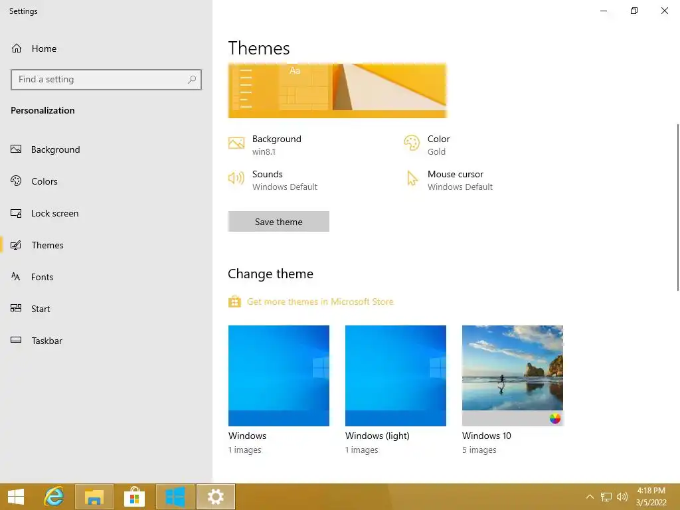This screenshot has width=680, height=510.
Task: Show hidden tray icons chevron
Action: [590, 497]
